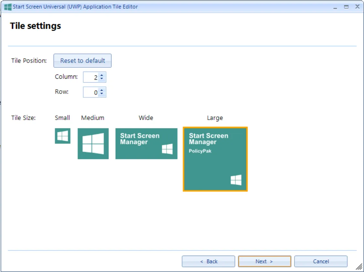The image size is (364, 272).
Task: Click the window resize grip in the corner
Action: tap(359, 267)
